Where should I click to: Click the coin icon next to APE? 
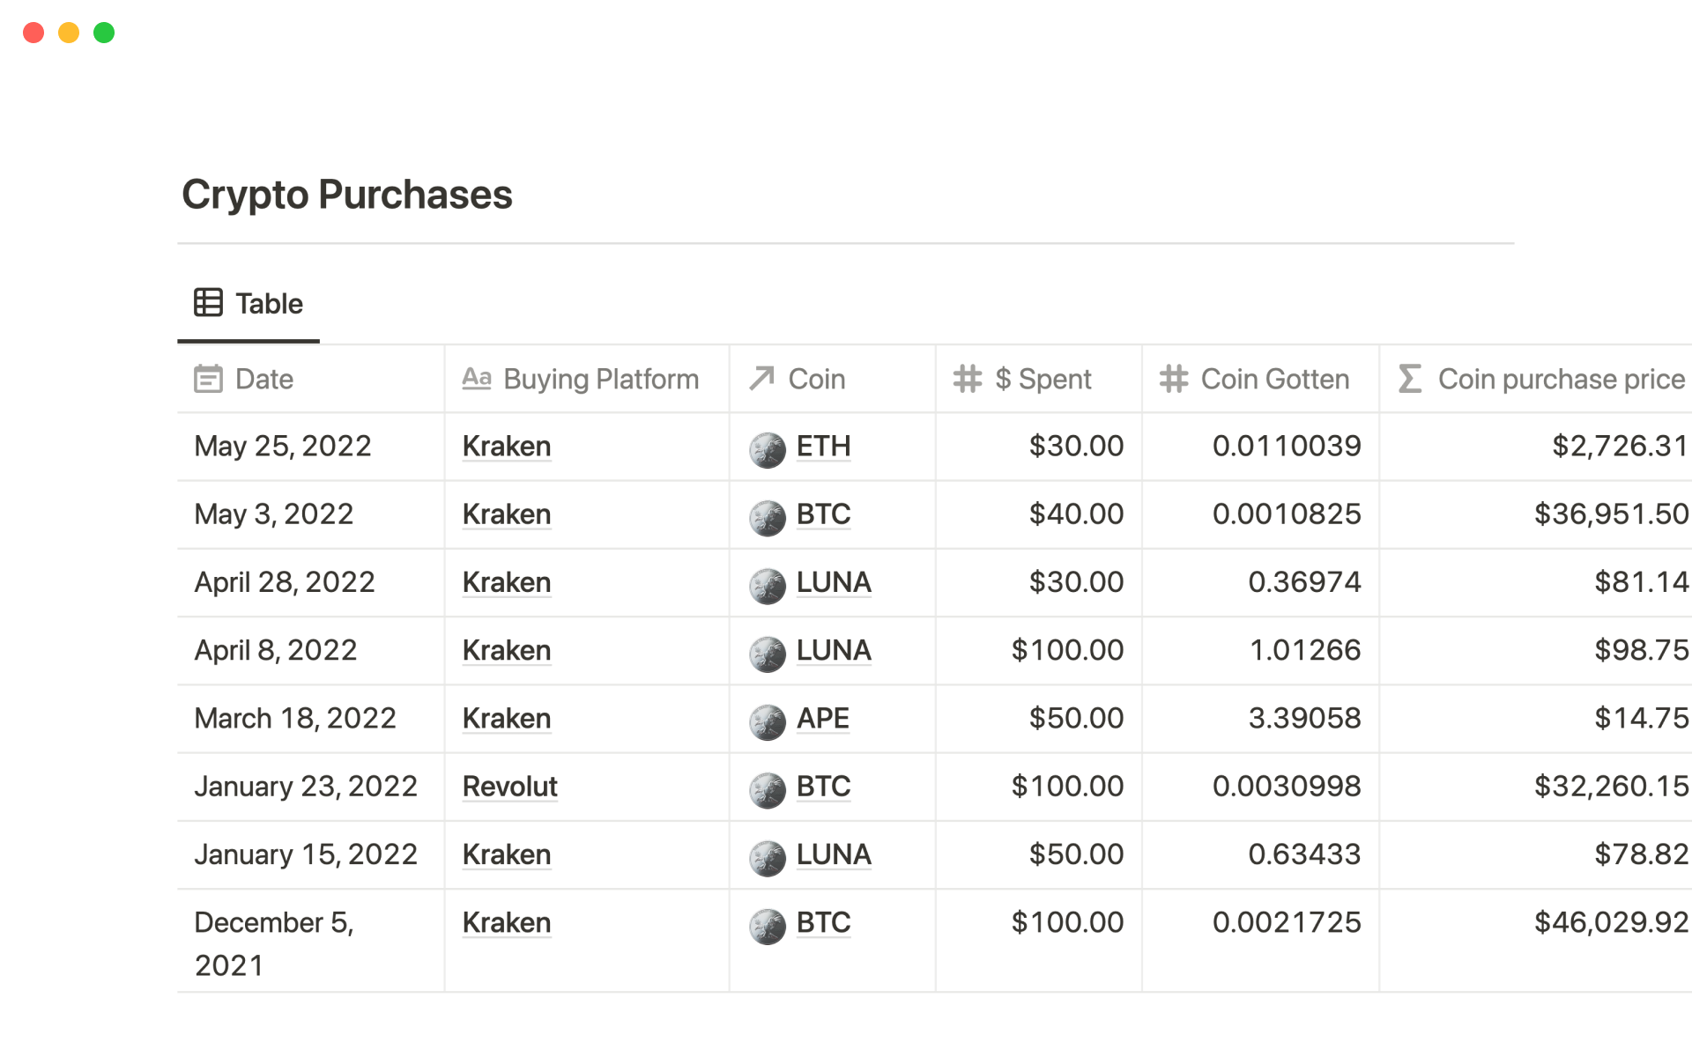coord(767,721)
